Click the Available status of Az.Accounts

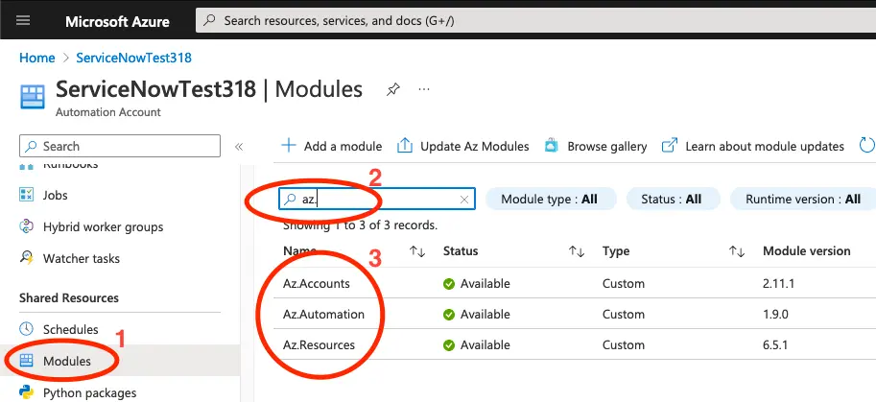(485, 284)
